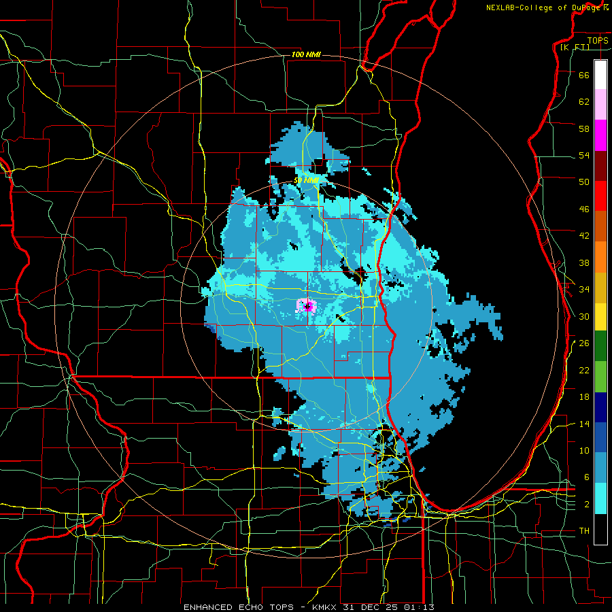This screenshot has width=612, height=612.
Task: Click the yellow 30 kft legend swatch
Action: point(600,316)
